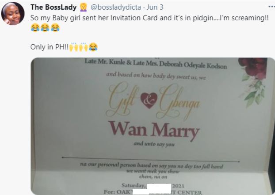
Task: Click the "Only in PH!!" text line
Action: click(50, 47)
